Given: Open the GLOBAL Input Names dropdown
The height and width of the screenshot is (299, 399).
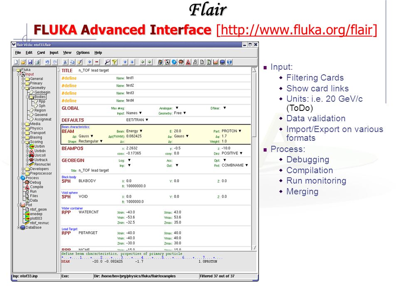Looking at the screenshot, I should pos(140,113).
